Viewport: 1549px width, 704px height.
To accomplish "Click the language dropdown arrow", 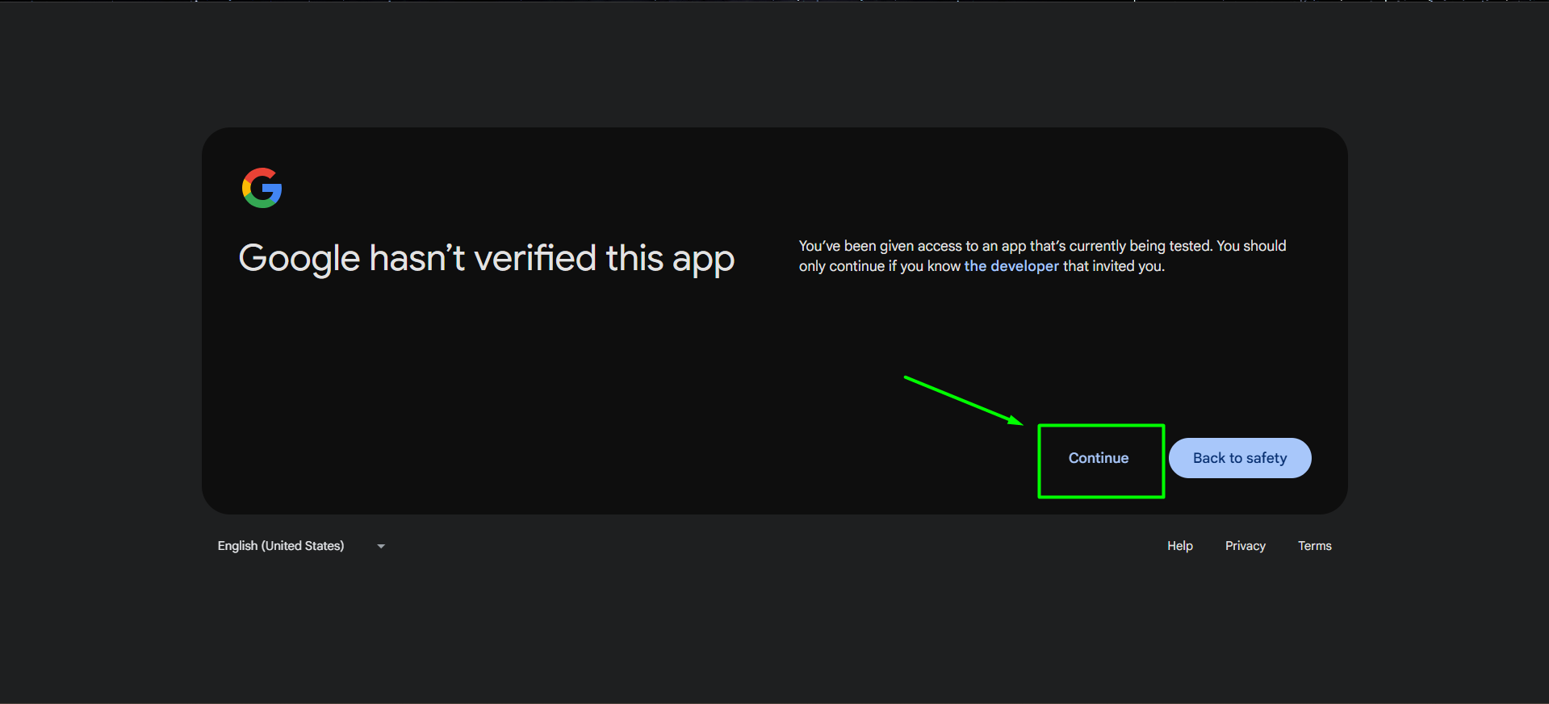I will (381, 547).
